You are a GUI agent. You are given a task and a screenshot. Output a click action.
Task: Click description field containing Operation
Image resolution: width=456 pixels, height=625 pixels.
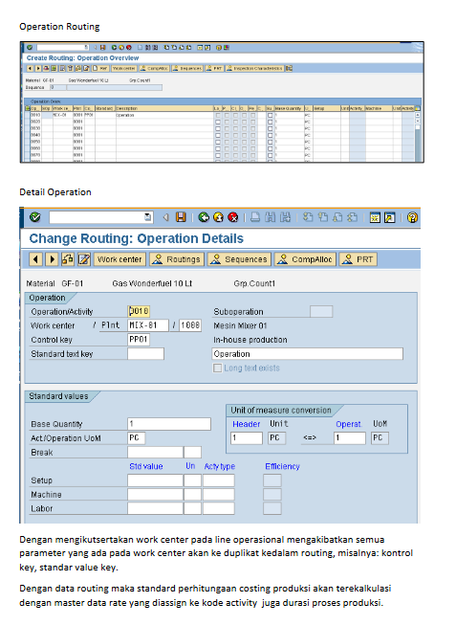coord(307,354)
